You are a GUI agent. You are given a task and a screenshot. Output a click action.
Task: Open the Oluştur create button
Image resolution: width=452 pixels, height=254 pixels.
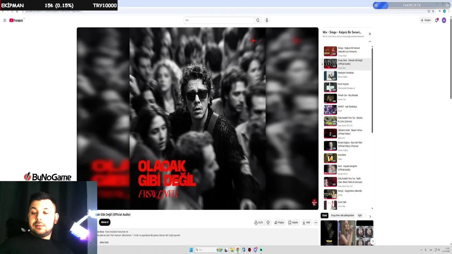click(x=426, y=20)
